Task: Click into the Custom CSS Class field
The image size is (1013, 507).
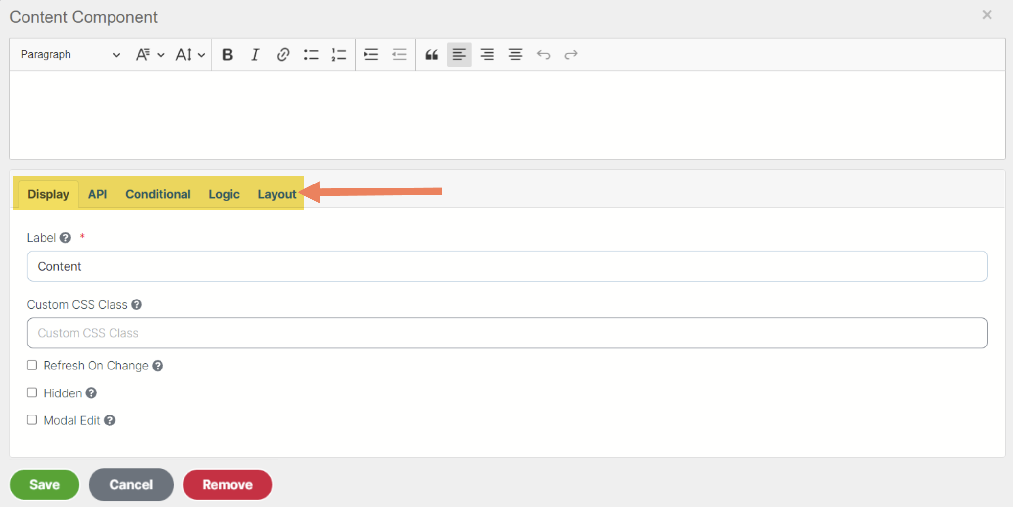Action: coord(507,333)
